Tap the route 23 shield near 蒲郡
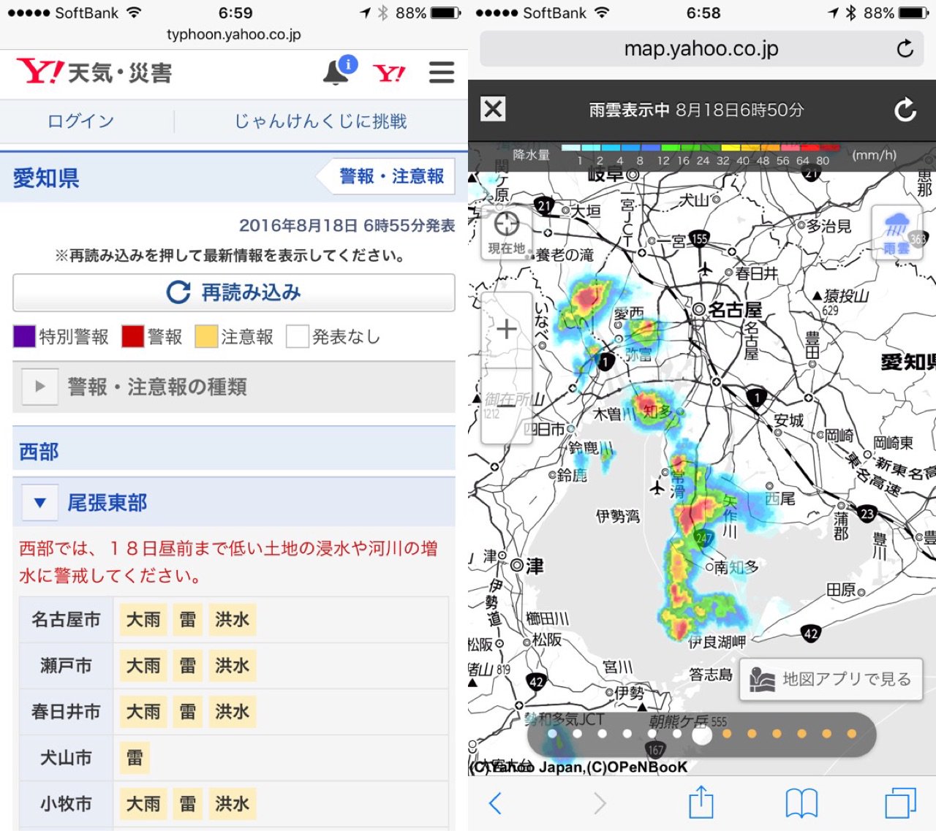The width and height of the screenshot is (936, 831). [867, 514]
